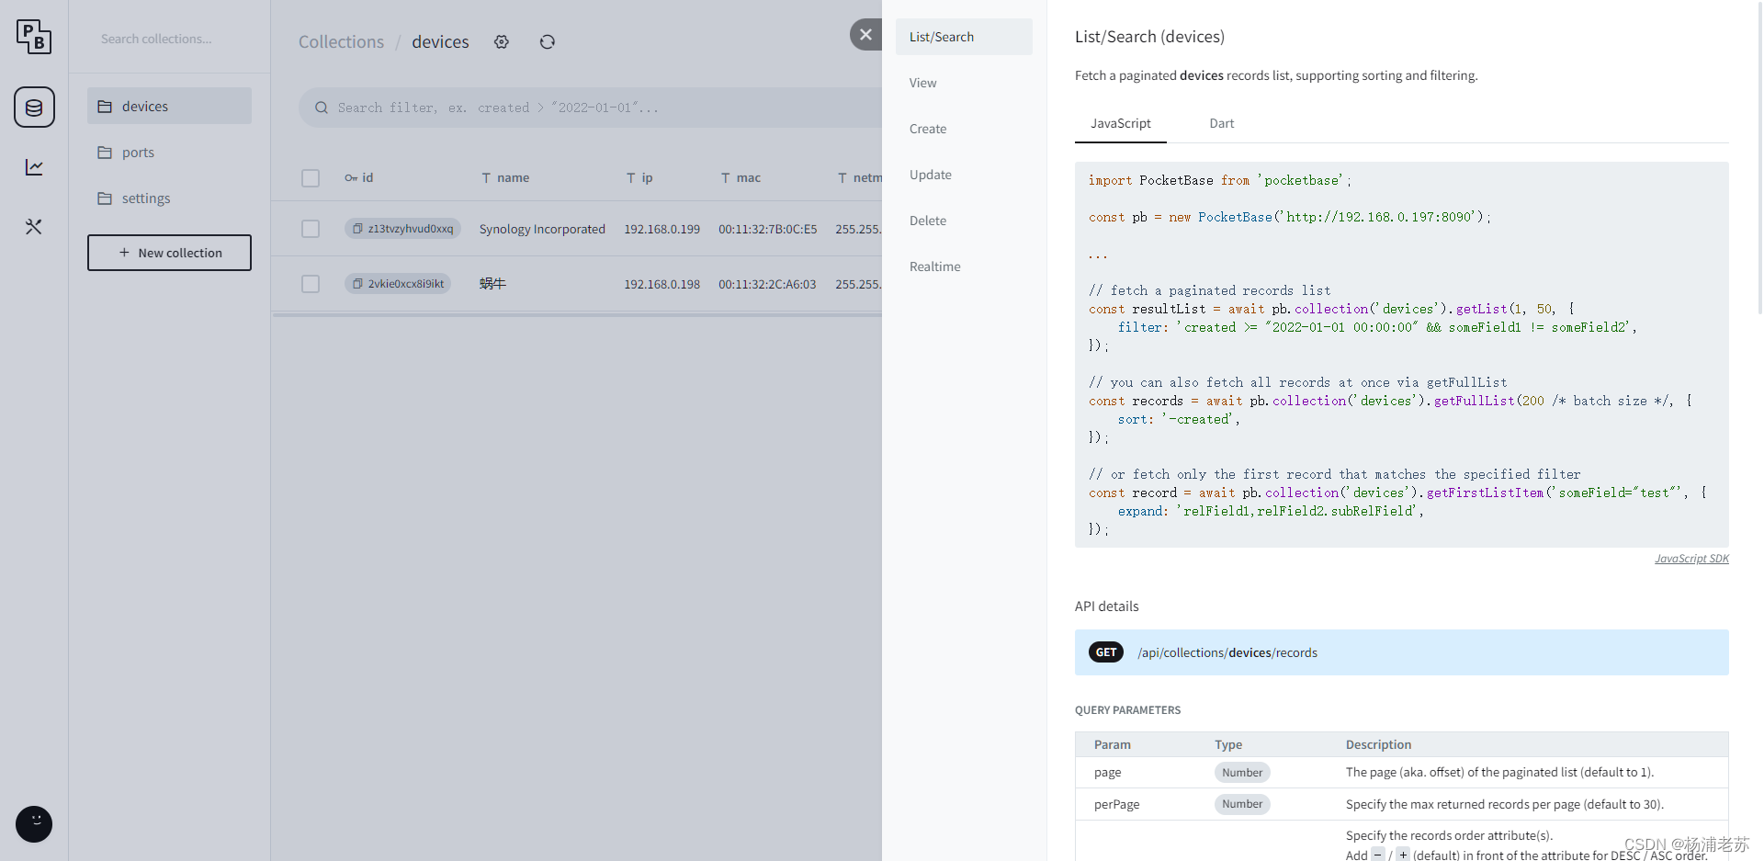1764x861 pixels.
Task: Click folder icon next to settings collection
Action: 105,198
